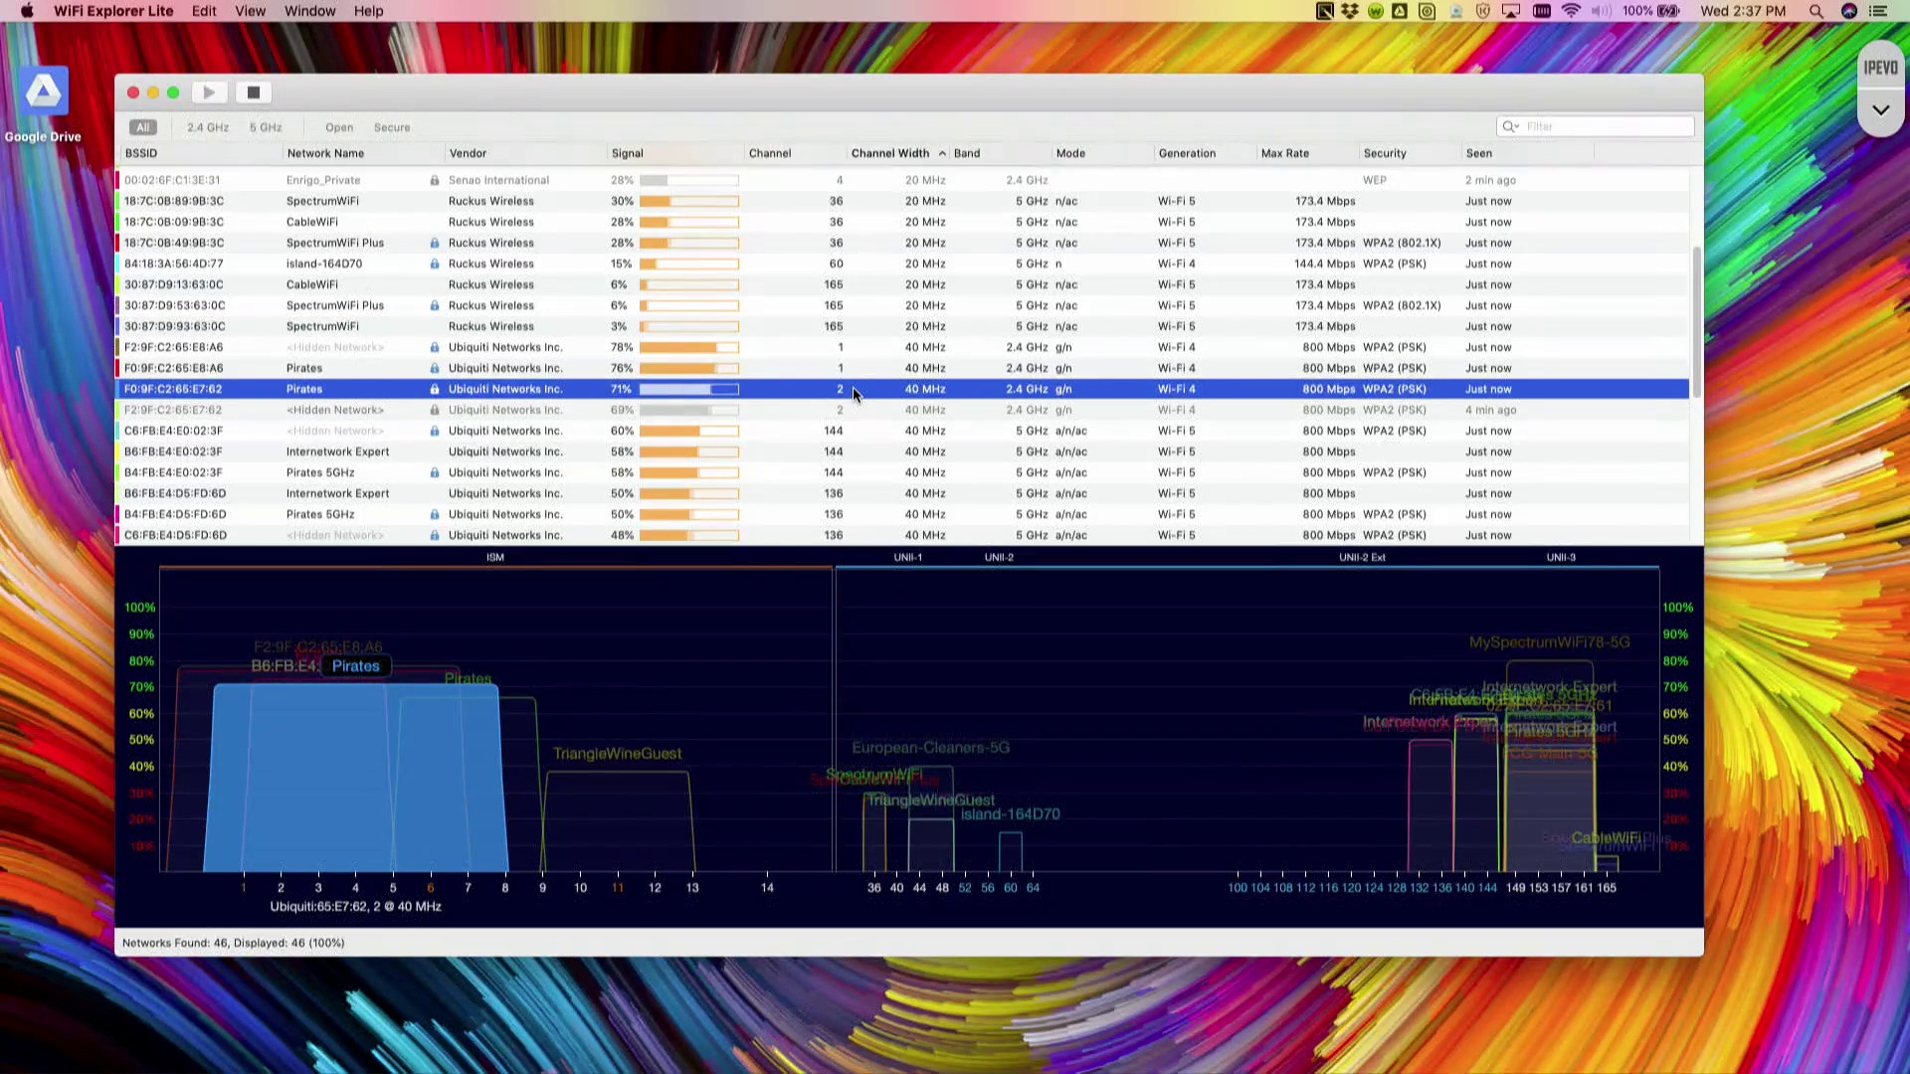Click the first black square menu bar icon
This screenshot has width=1910, height=1074.
click(x=1324, y=11)
